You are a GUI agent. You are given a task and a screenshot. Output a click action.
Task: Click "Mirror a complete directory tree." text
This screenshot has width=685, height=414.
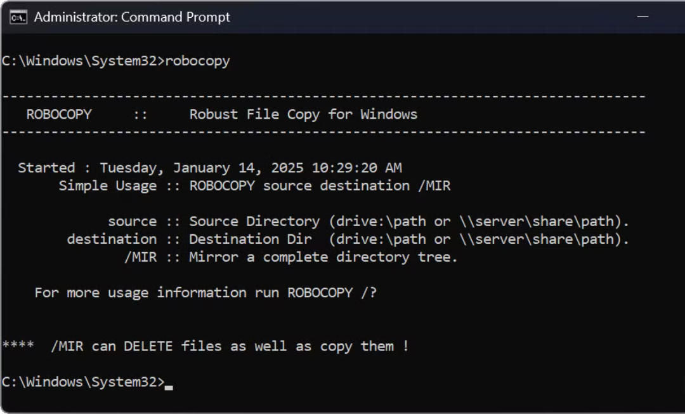click(x=323, y=257)
